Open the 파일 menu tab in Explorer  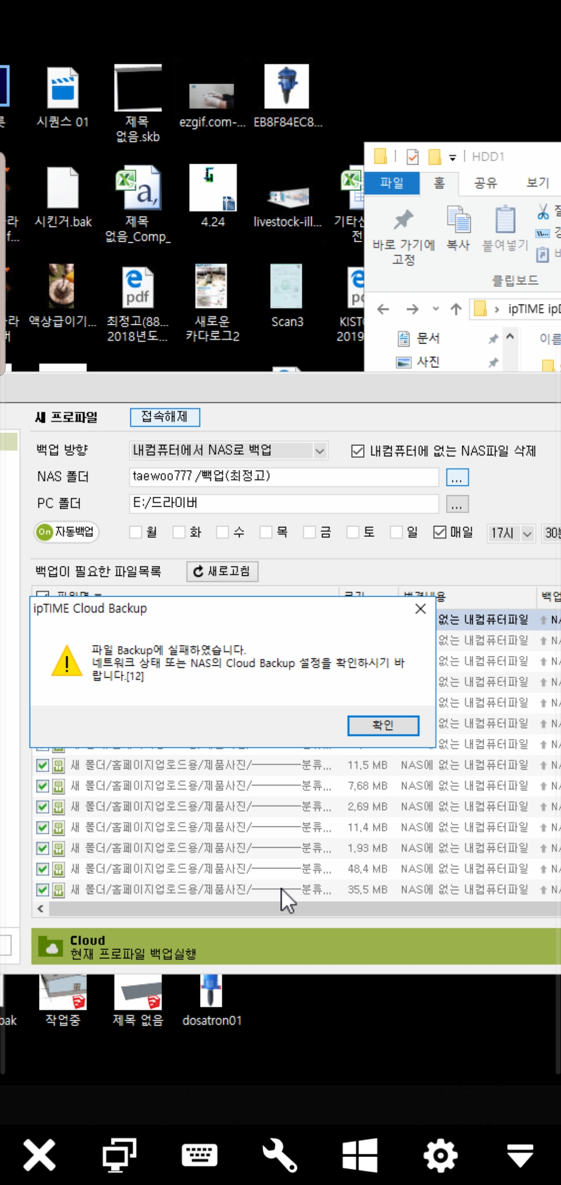tap(392, 182)
